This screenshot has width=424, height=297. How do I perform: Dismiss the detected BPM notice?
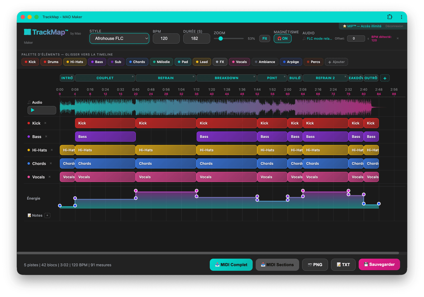[x=397, y=38]
